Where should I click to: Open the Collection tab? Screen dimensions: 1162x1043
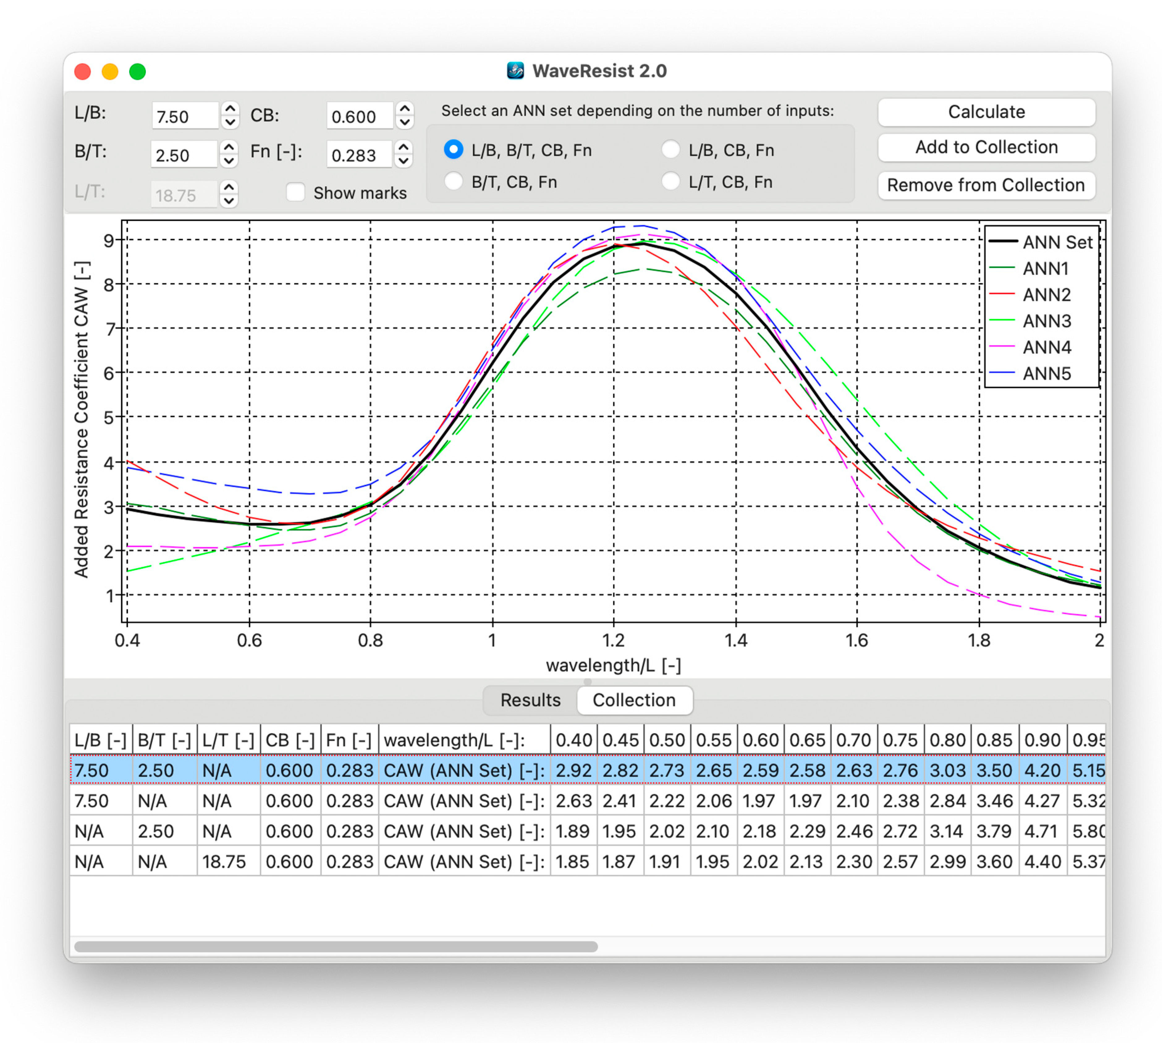(x=634, y=700)
